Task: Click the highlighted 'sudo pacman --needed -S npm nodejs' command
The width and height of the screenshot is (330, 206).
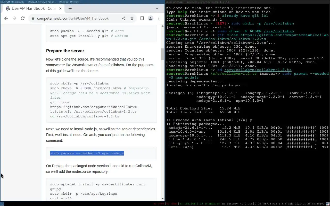Action: (x=87, y=153)
